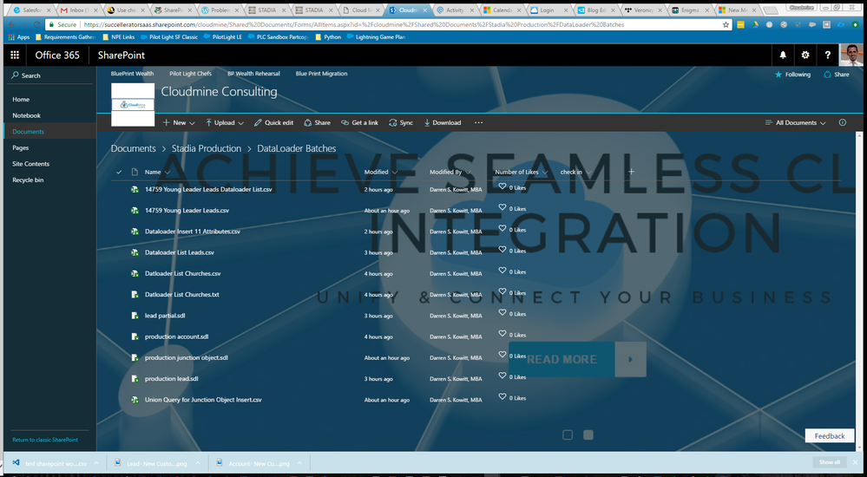
Task: Navigate to Stadia Production breadcrumb
Action: point(207,148)
